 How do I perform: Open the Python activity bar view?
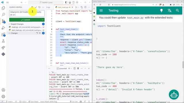click(3, 54)
